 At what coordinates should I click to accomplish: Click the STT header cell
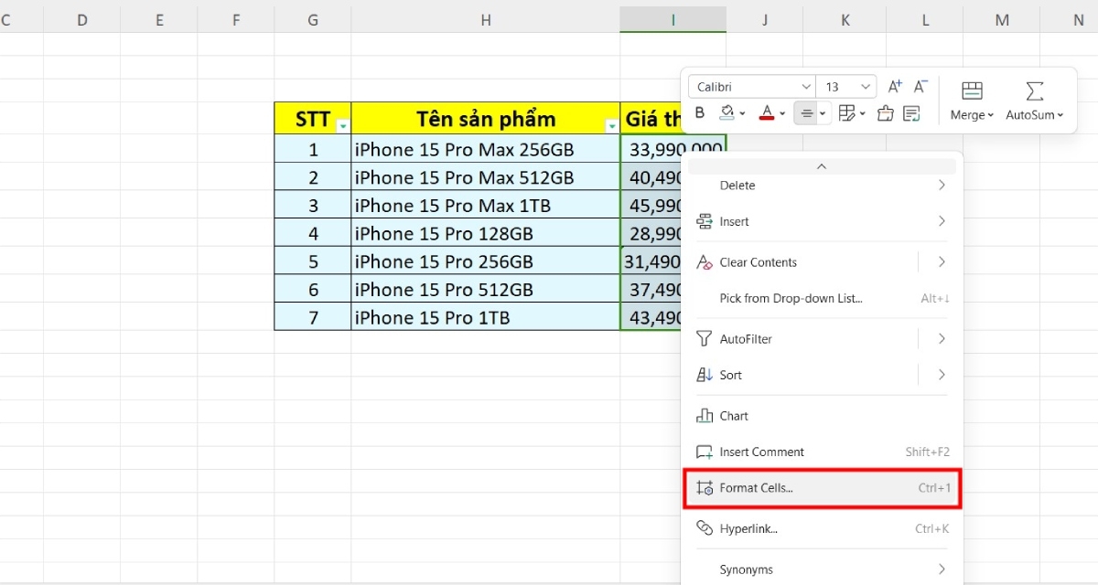pos(313,119)
